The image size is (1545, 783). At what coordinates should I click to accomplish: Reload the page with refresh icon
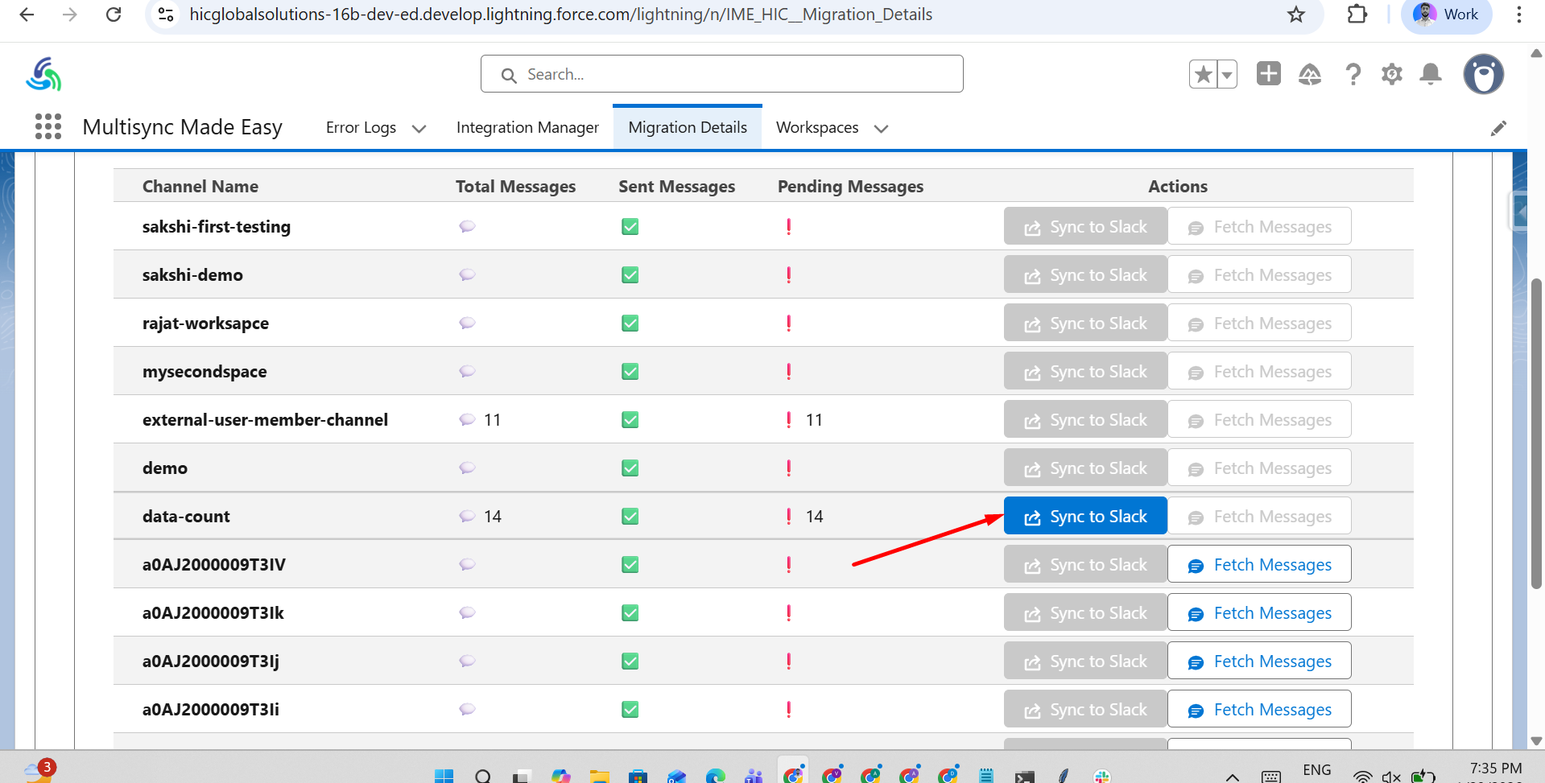click(x=114, y=14)
